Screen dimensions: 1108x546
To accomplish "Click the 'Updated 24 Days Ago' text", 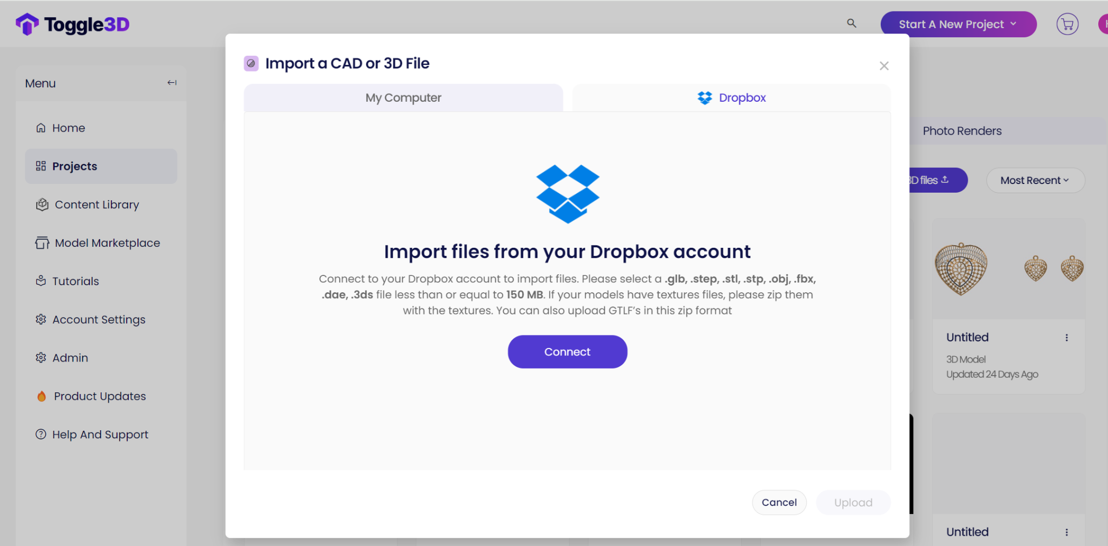I will (992, 374).
